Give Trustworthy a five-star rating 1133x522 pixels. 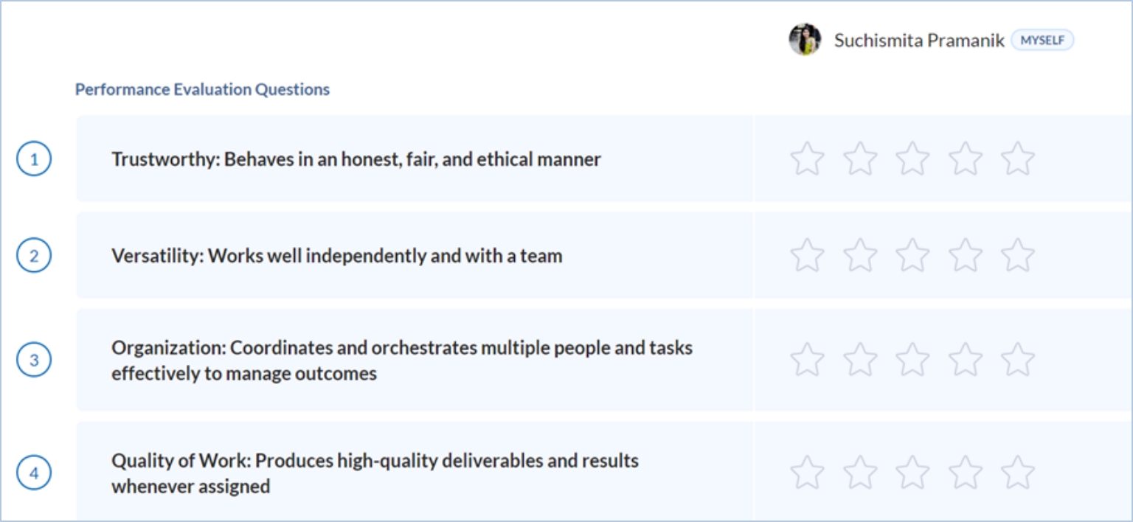pyautogui.click(x=1018, y=159)
